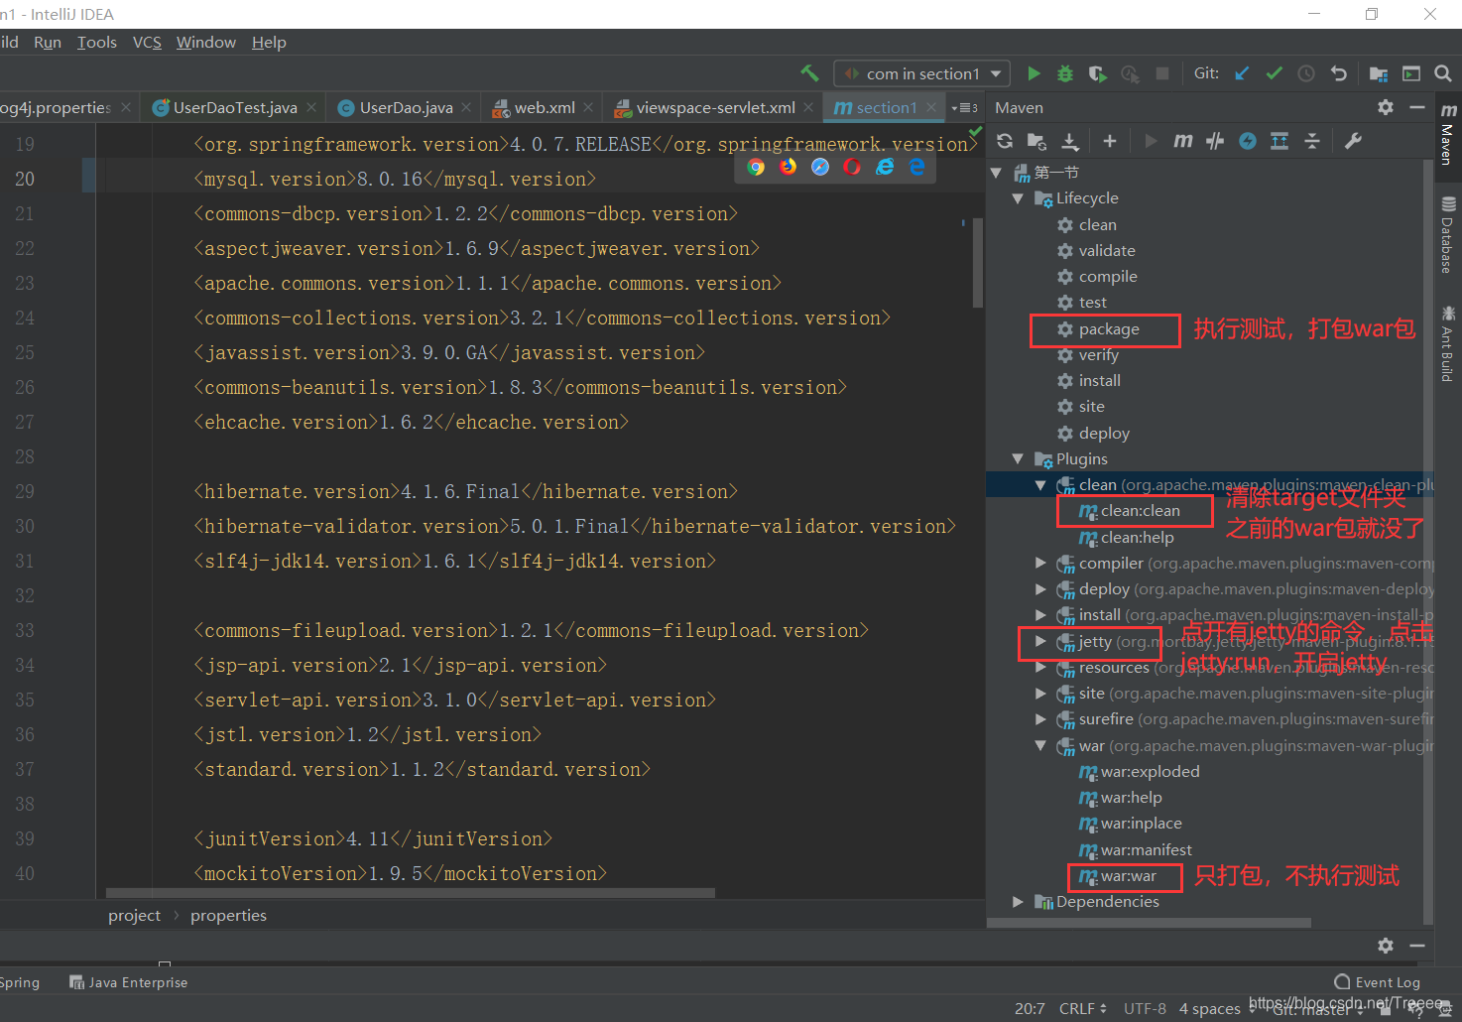The width and height of the screenshot is (1462, 1022).
Task: Switch to UserDaoTest.java tab
Action: tap(234, 107)
